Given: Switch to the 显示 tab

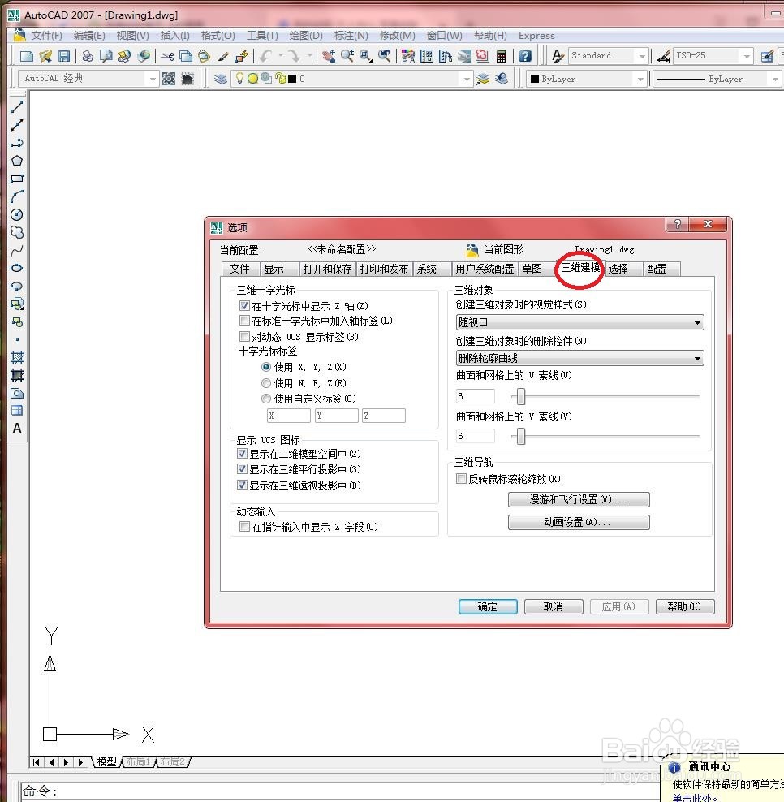Looking at the screenshot, I should coord(279,269).
